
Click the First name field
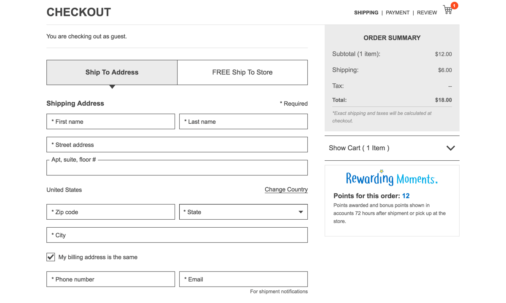(x=110, y=122)
